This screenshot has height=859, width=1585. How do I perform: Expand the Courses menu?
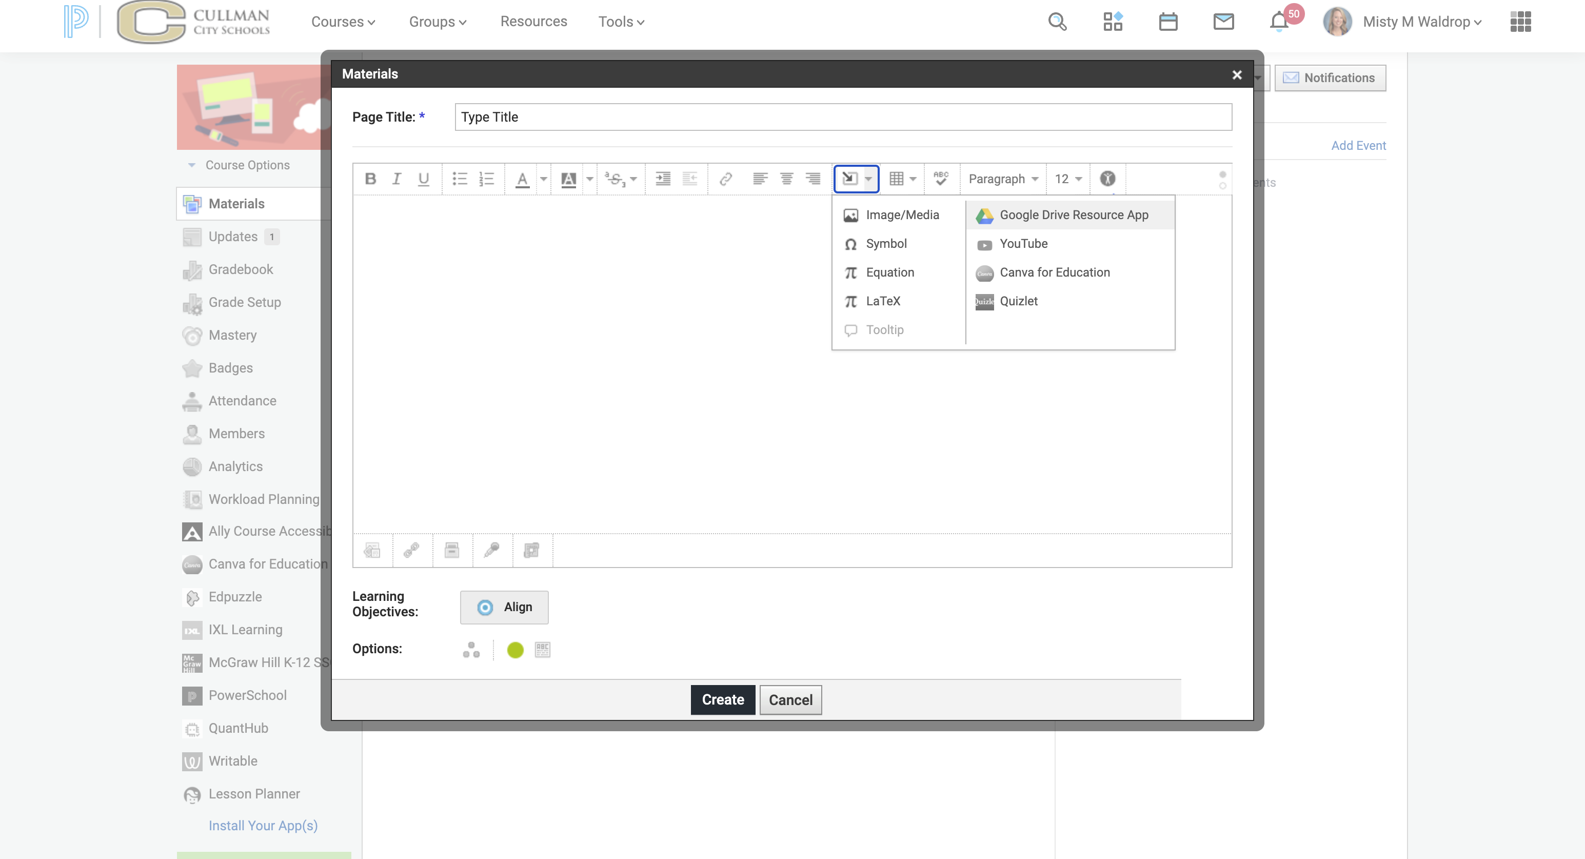tap(343, 22)
